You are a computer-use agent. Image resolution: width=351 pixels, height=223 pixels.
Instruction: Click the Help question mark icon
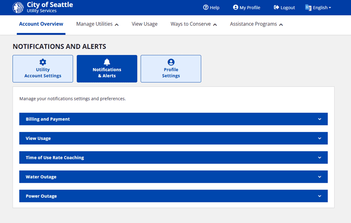(206, 8)
